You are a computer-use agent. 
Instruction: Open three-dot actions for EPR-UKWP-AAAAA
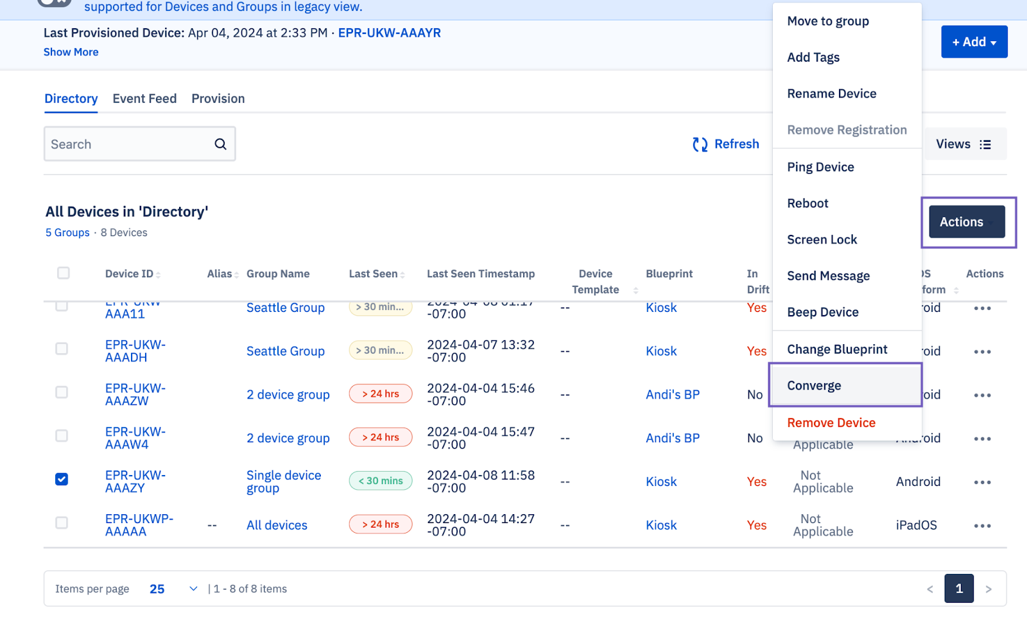coord(981,526)
